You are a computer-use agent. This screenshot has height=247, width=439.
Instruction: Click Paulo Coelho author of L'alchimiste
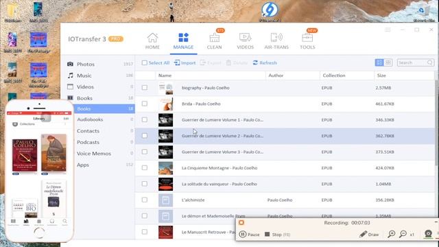pyautogui.click(x=280, y=200)
